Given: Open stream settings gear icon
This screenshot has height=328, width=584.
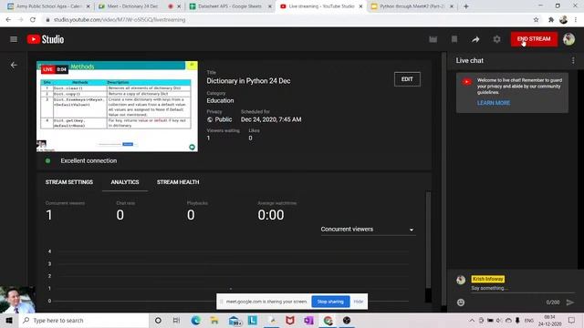Looking at the screenshot, I should (496, 39).
